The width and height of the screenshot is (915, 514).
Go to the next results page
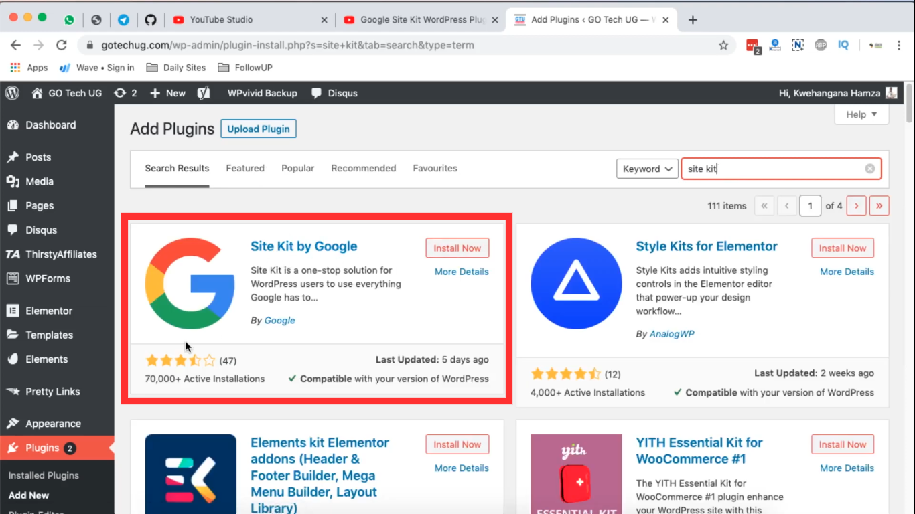857,206
